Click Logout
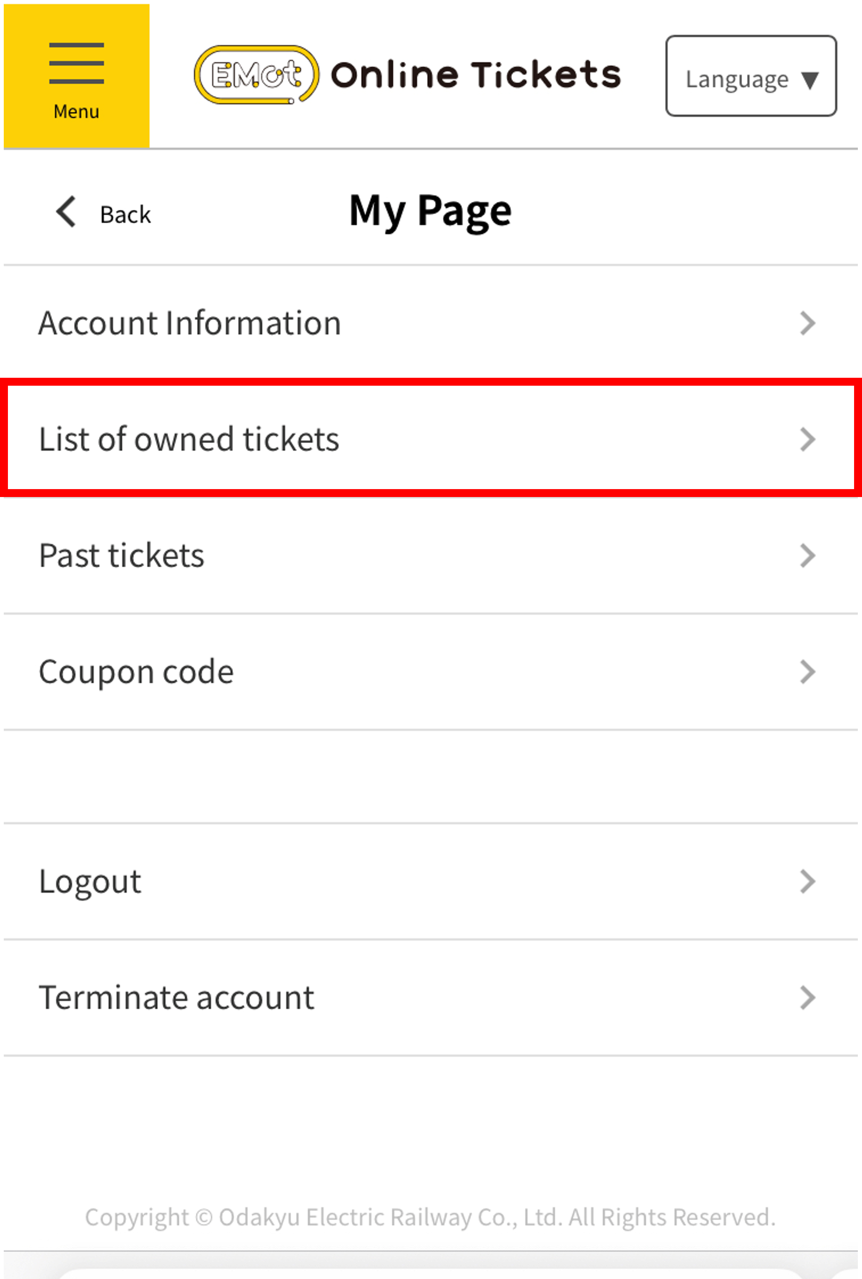862x1279 pixels. pos(90,881)
